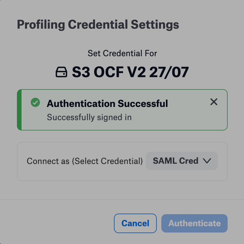This screenshot has height=244, width=244.
Task: Click inside the credential selection panel
Action: 122,161
